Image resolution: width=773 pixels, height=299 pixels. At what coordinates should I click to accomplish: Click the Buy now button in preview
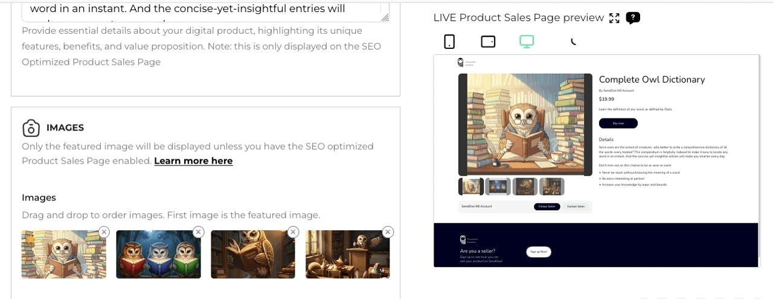point(618,123)
